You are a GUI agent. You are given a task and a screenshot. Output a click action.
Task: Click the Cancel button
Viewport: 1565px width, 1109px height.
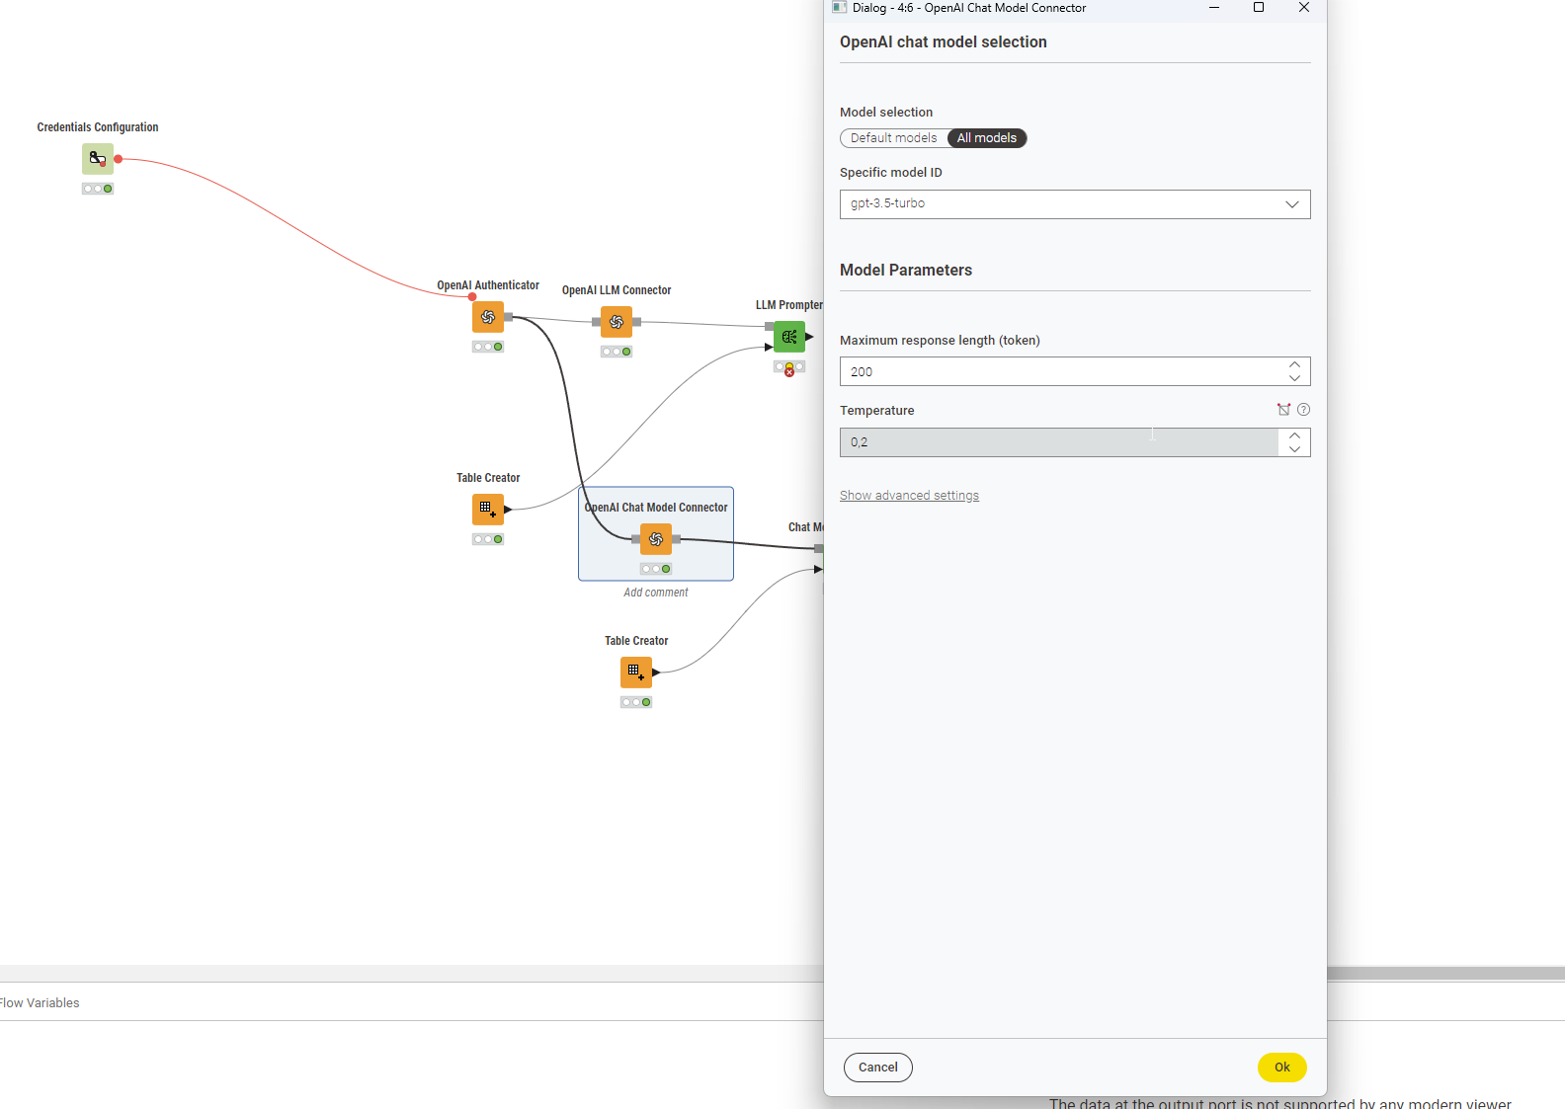point(878,1068)
